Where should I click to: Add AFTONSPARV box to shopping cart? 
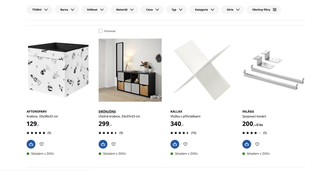31,144
